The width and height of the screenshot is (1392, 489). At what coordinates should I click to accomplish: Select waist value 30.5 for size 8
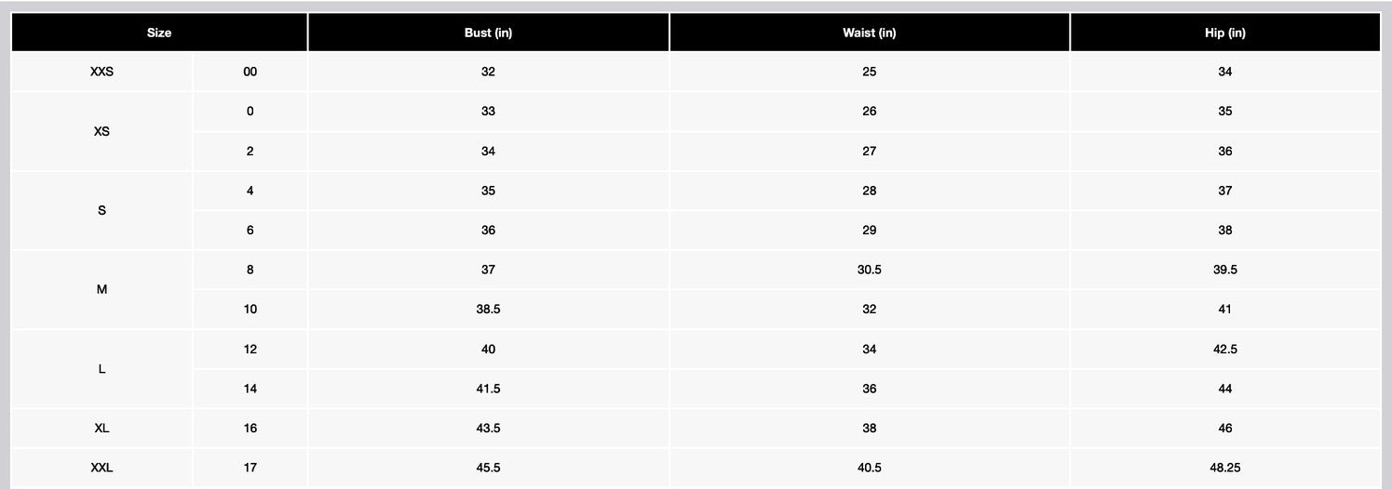tap(869, 270)
